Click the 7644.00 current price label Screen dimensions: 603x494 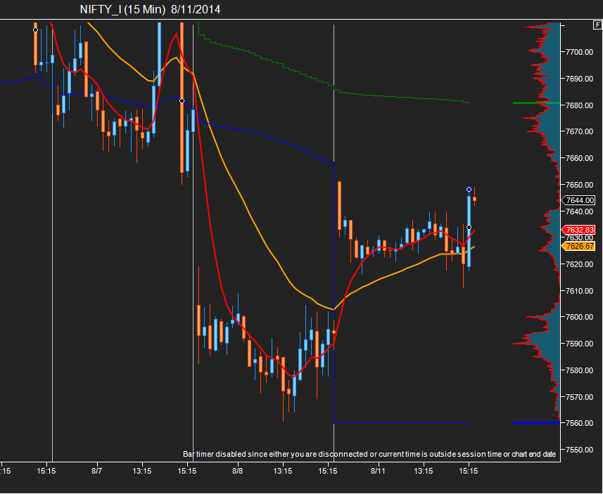pyautogui.click(x=580, y=200)
